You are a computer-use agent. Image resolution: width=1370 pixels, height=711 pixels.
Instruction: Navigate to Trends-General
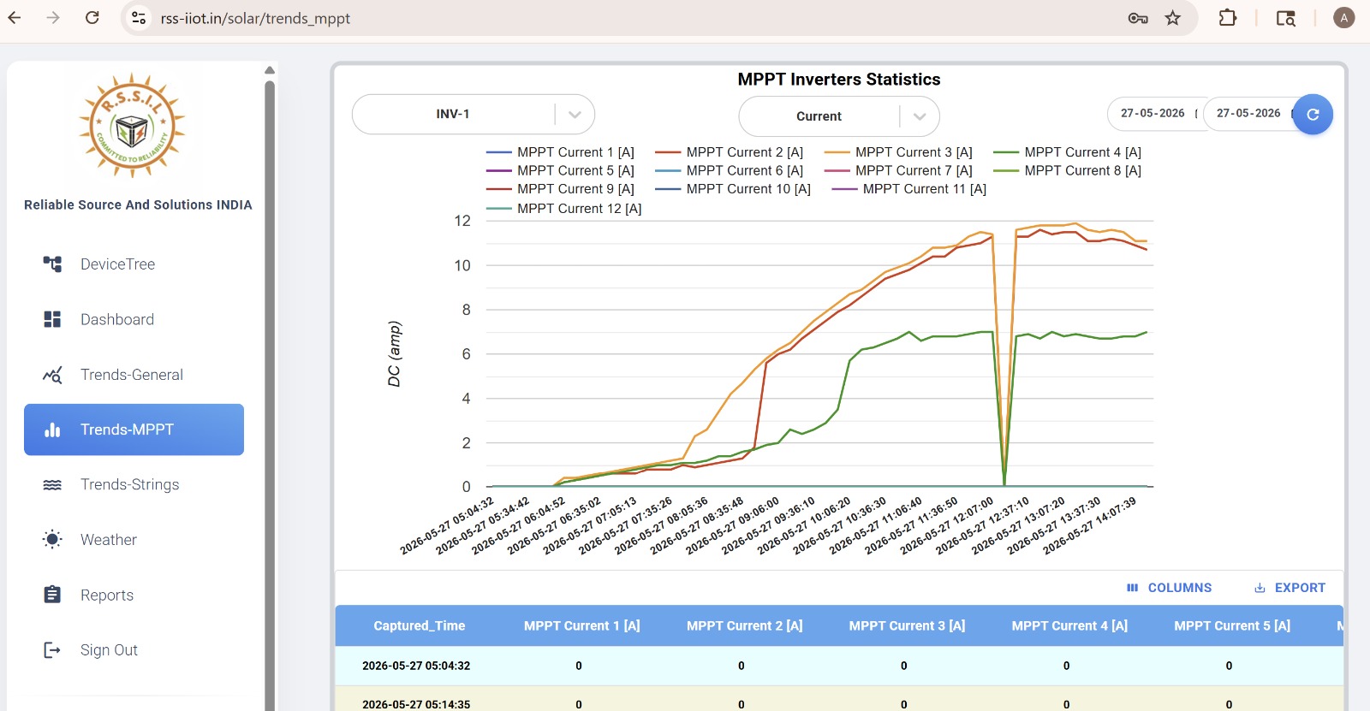(x=131, y=375)
